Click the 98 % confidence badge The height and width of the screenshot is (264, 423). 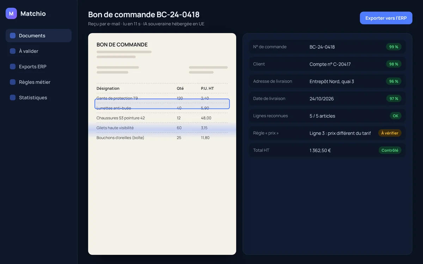click(x=394, y=64)
